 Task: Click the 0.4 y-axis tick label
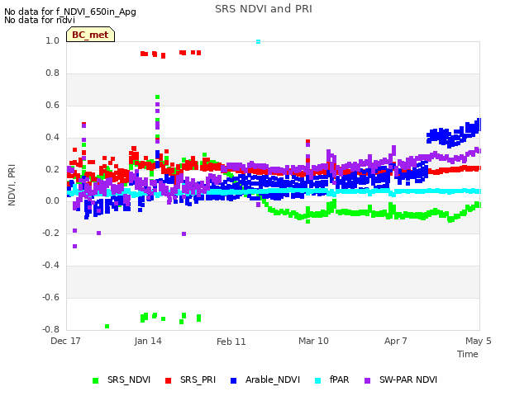(x=52, y=137)
